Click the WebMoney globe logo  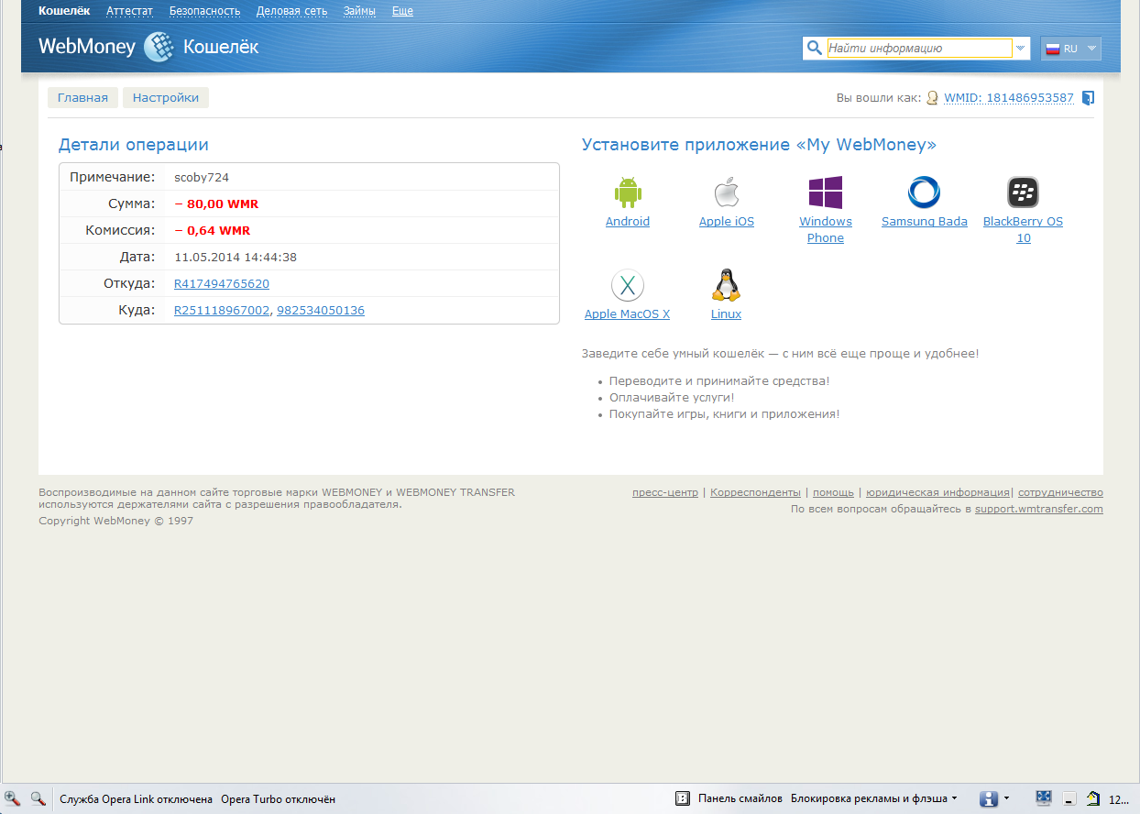pos(159,47)
